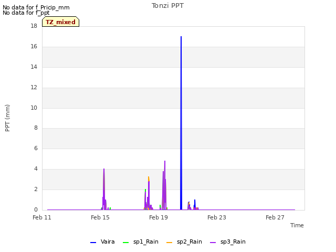The image size is (336, 252).
Task: Click the orange sp2_Rain legend color marker
Action: tap(169, 243)
